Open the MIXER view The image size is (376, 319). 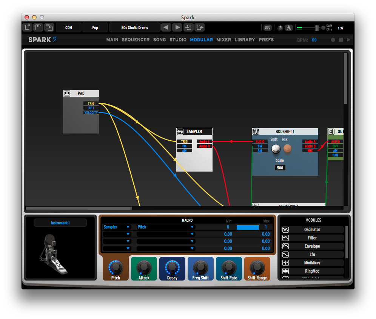pyautogui.click(x=223, y=40)
